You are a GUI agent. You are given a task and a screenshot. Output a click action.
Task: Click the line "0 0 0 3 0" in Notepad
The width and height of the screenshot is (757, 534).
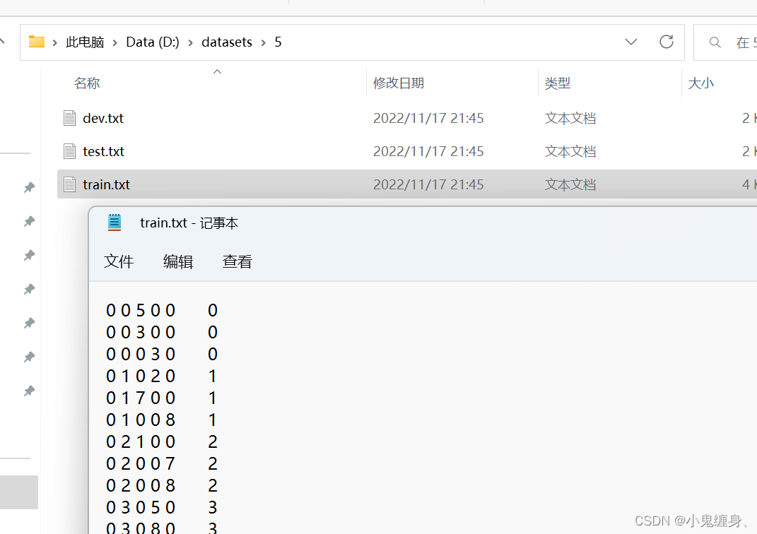(141, 354)
